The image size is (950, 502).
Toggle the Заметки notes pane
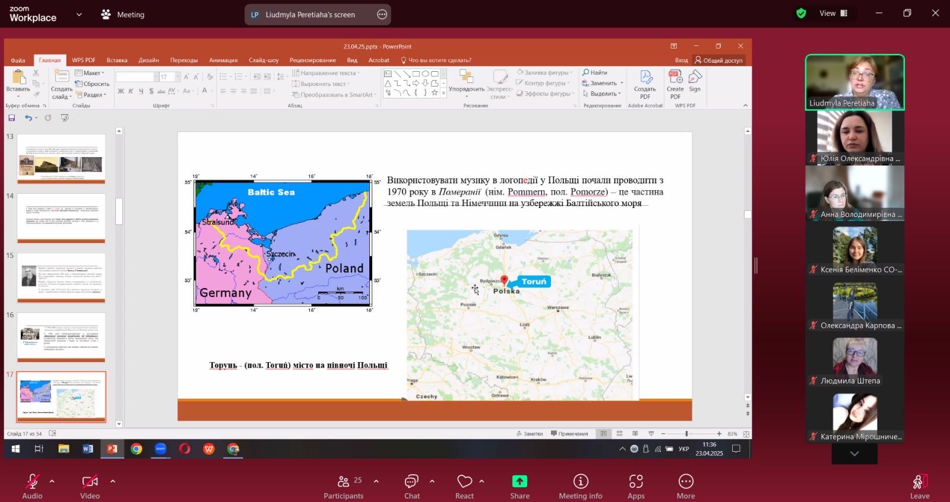pyautogui.click(x=530, y=434)
